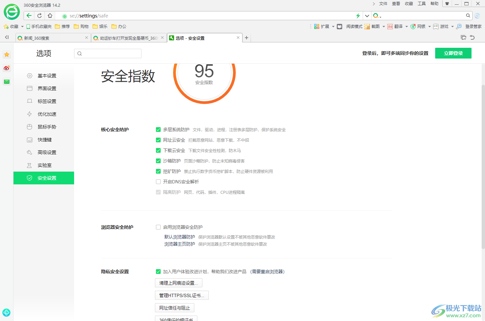
Task: Expand the 网银 dropdown arrow
Action: pos(429,27)
